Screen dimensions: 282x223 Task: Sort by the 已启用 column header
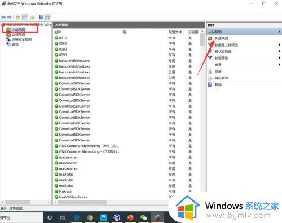193,32
